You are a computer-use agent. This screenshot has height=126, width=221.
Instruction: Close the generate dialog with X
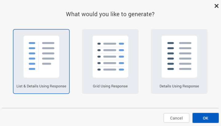[216, 6]
